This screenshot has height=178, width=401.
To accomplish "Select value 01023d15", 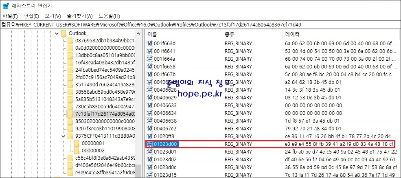I will point(165,175).
